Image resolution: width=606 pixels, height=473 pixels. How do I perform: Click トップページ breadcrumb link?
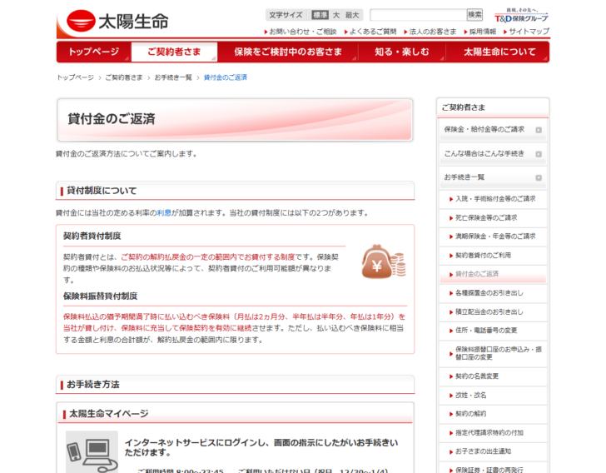[x=76, y=77]
